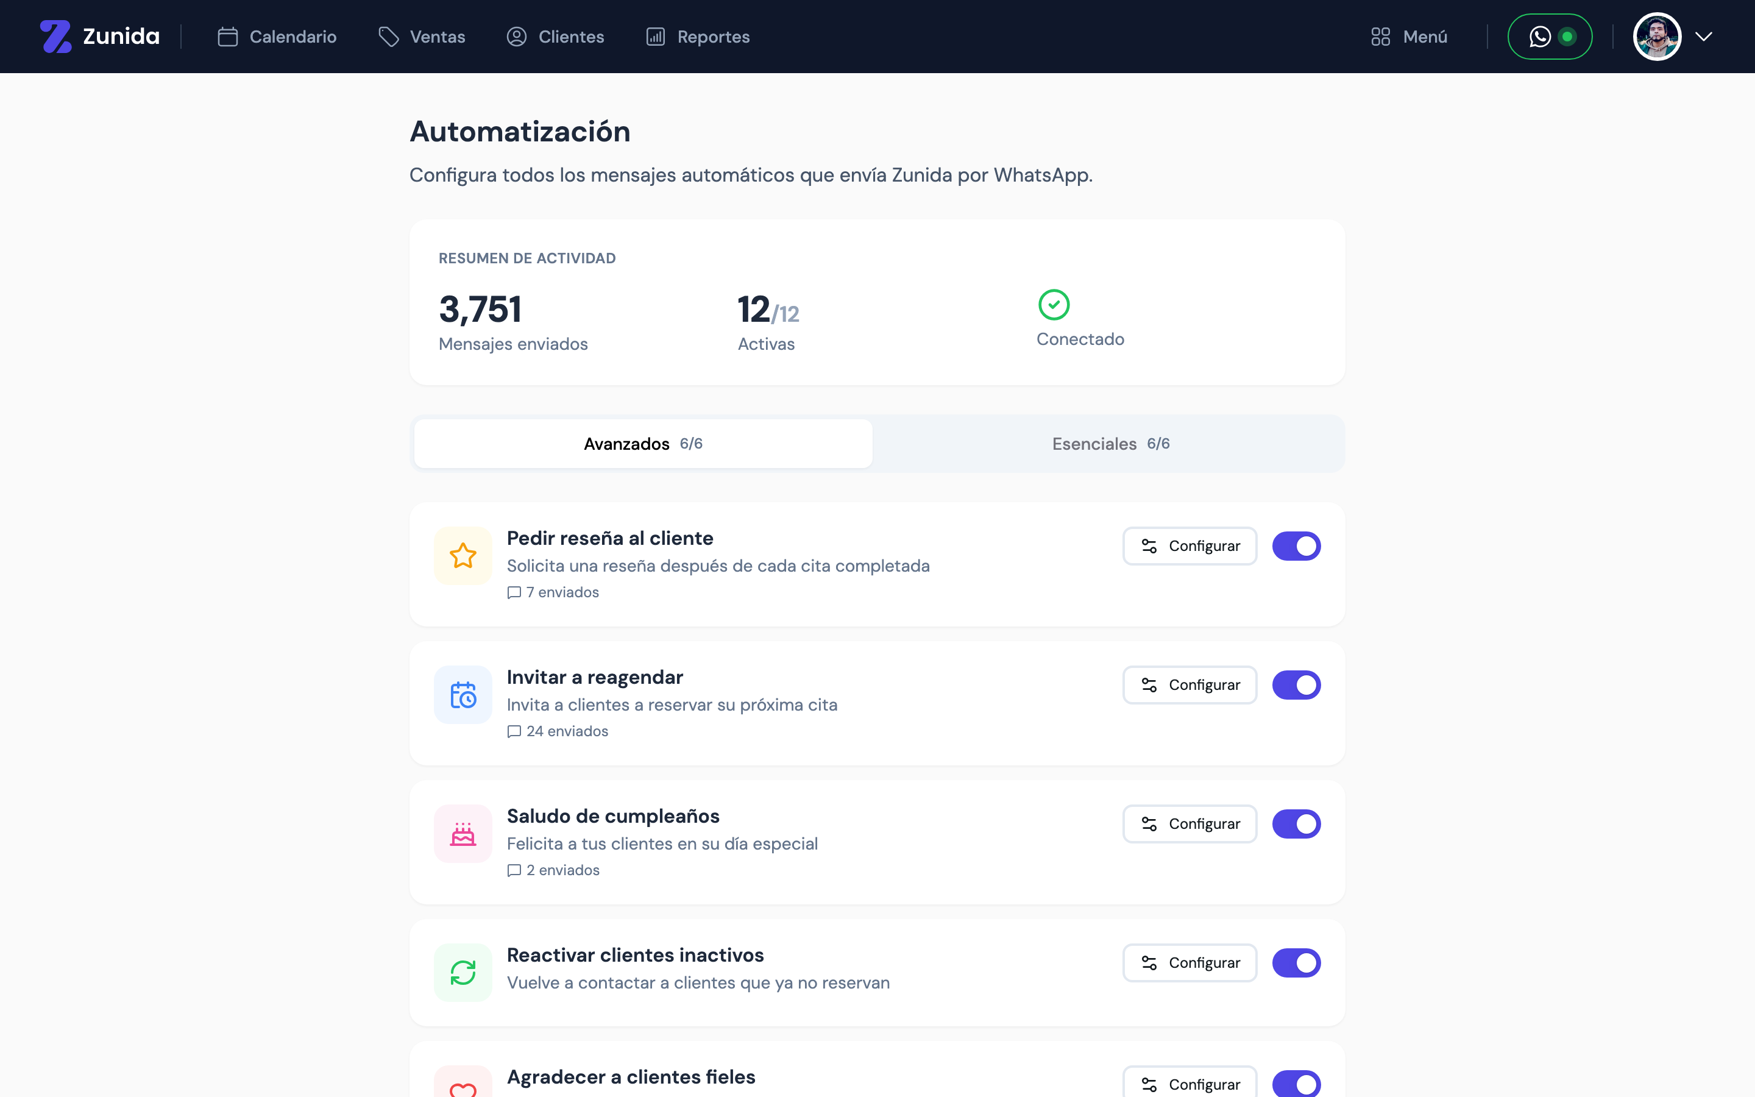
Task: Click the refresh icon for Reactivar clientes
Action: tap(463, 972)
